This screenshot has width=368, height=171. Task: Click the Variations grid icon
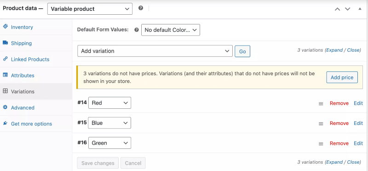coord(5,91)
